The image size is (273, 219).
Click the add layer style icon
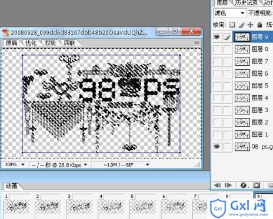244,185
